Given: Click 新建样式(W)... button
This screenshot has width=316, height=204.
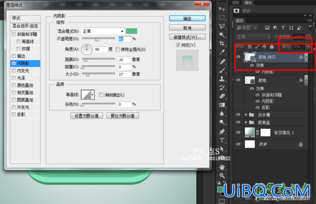Looking at the screenshot, I should coord(187,37).
